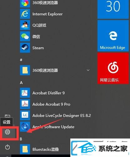Open the 网易云音乐 red tile
Viewport: 130px width, 157px height.
click(113, 68)
